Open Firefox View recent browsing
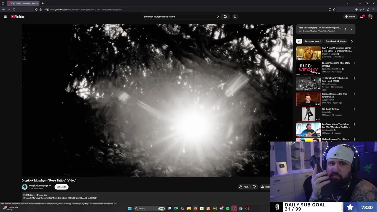Screen dimensions: 377x212 [x=3, y=3]
